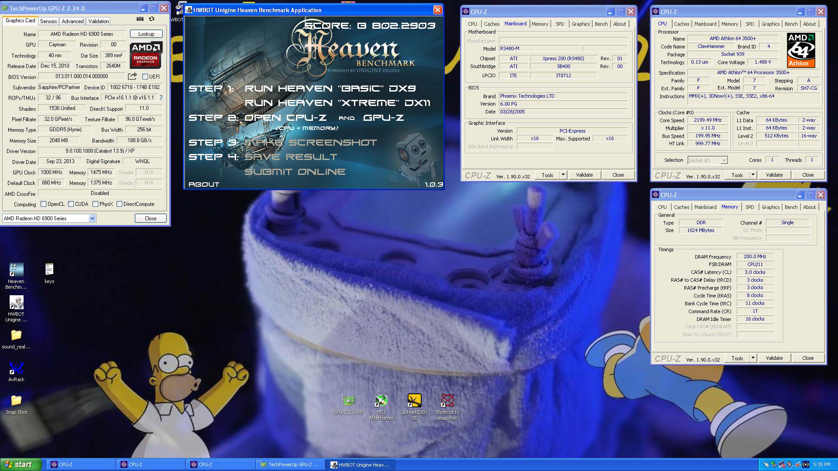Toggle the UEFI checkbox in GPU-Z
838x471 pixels.
tap(145, 77)
